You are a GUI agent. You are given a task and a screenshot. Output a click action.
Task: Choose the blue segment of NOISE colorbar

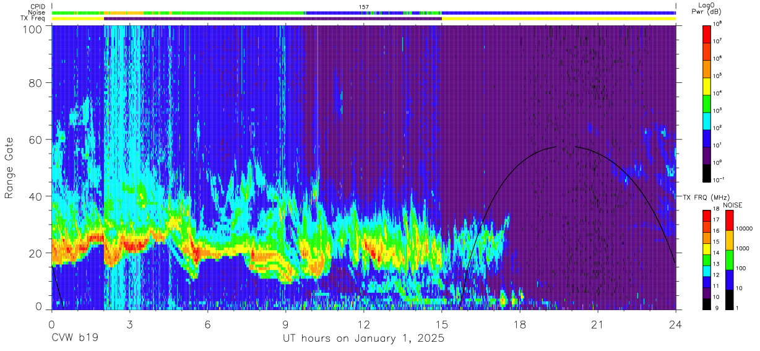pos(730,280)
